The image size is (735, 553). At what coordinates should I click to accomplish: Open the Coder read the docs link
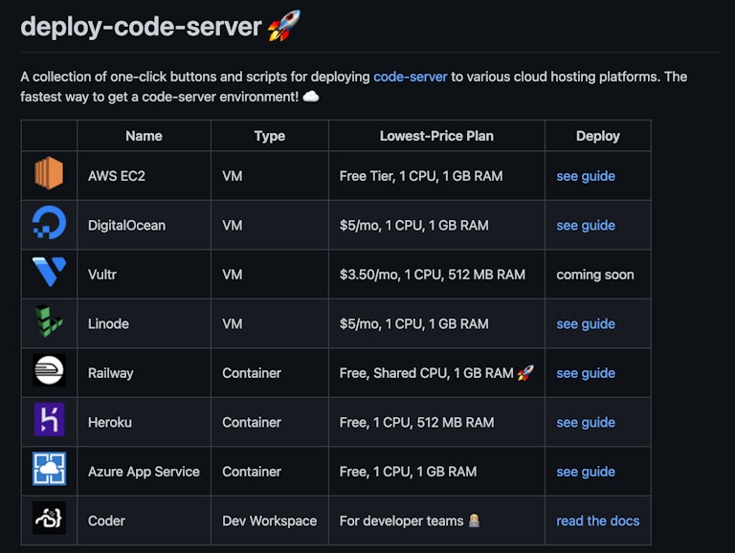coord(597,520)
